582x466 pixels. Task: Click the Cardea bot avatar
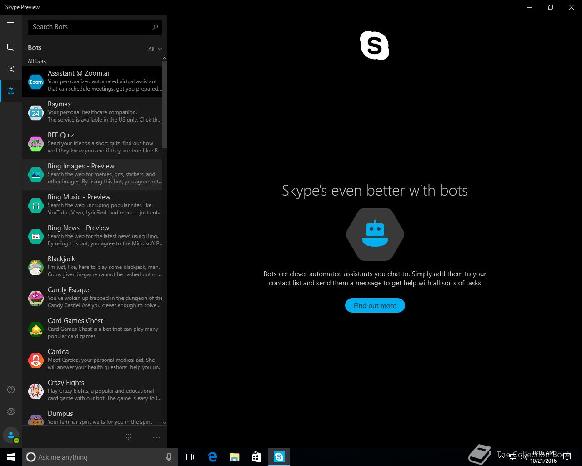pyautogui.click(x=36, y=360)
